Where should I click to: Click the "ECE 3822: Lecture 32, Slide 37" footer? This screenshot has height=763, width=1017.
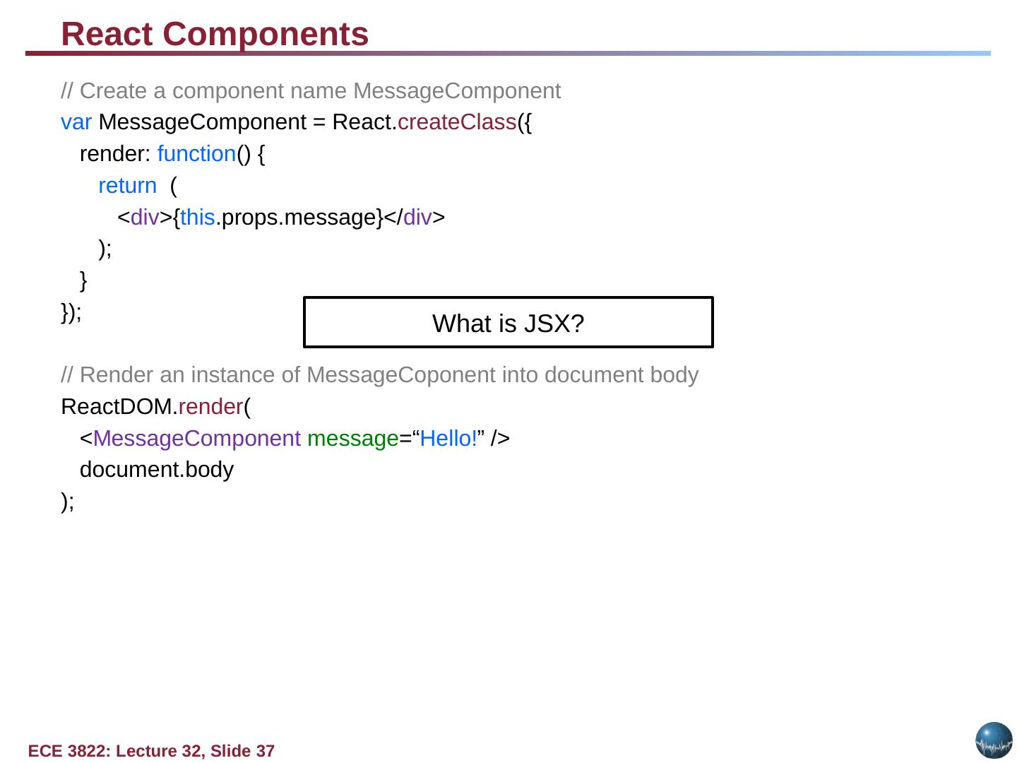pos(151,751)
